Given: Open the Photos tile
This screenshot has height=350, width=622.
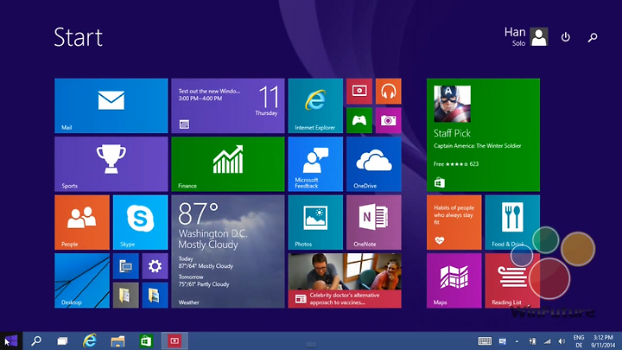Looking at the screenshot, I should [x=315, y=222].
